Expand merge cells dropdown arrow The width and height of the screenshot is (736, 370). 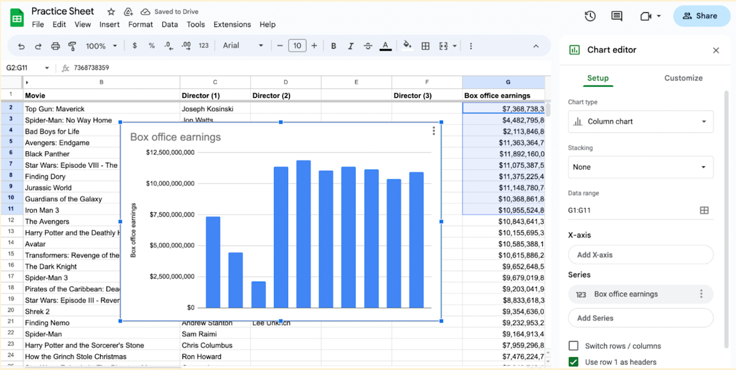pyautogui.click(x=455, y=46)
